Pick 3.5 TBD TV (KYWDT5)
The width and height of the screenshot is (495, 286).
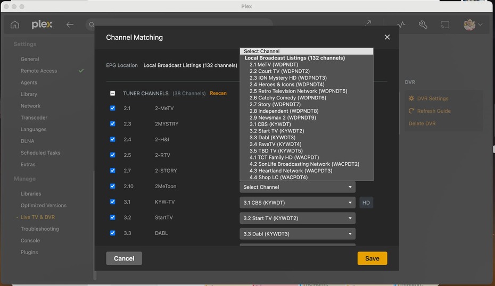pos(306,151)
